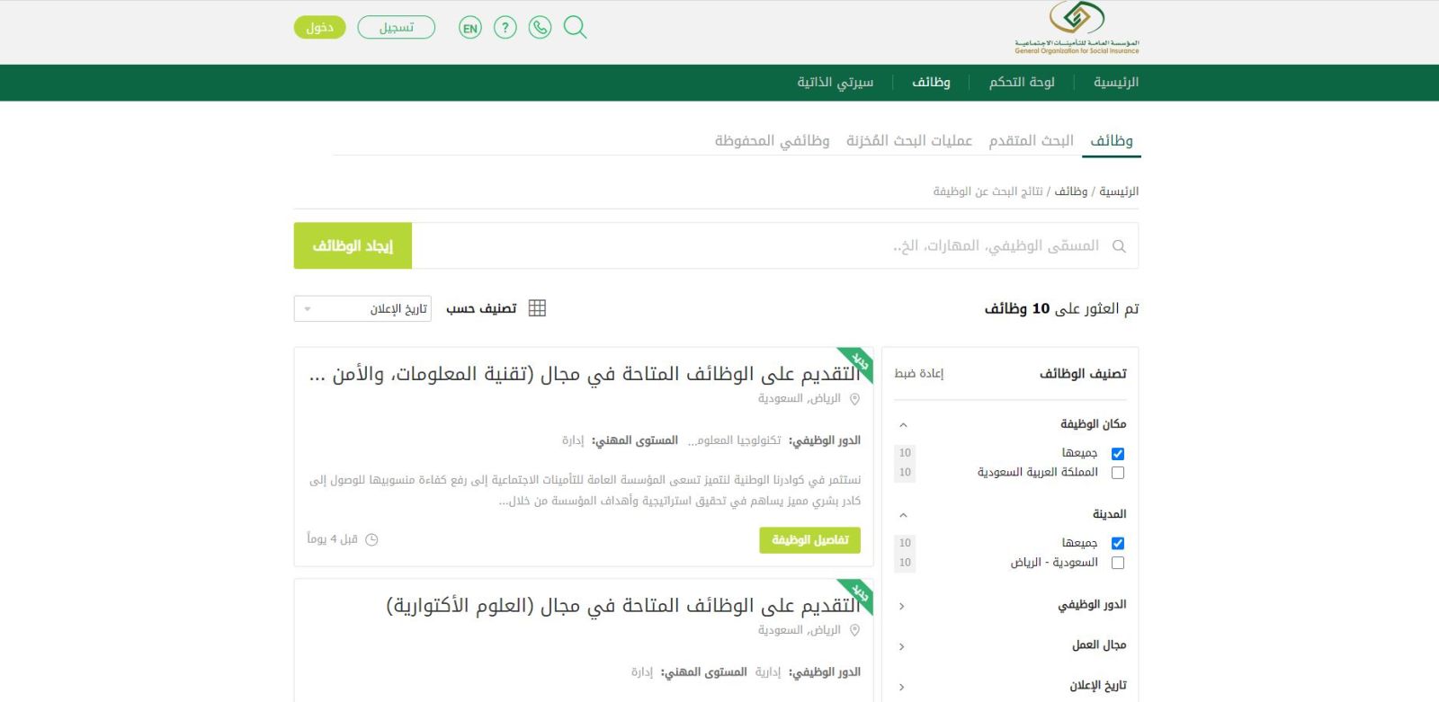Screen dimensions: 1439x702
Task: Click the قبل 4 يوماً posting date text
Action: (x=333, y=539)
